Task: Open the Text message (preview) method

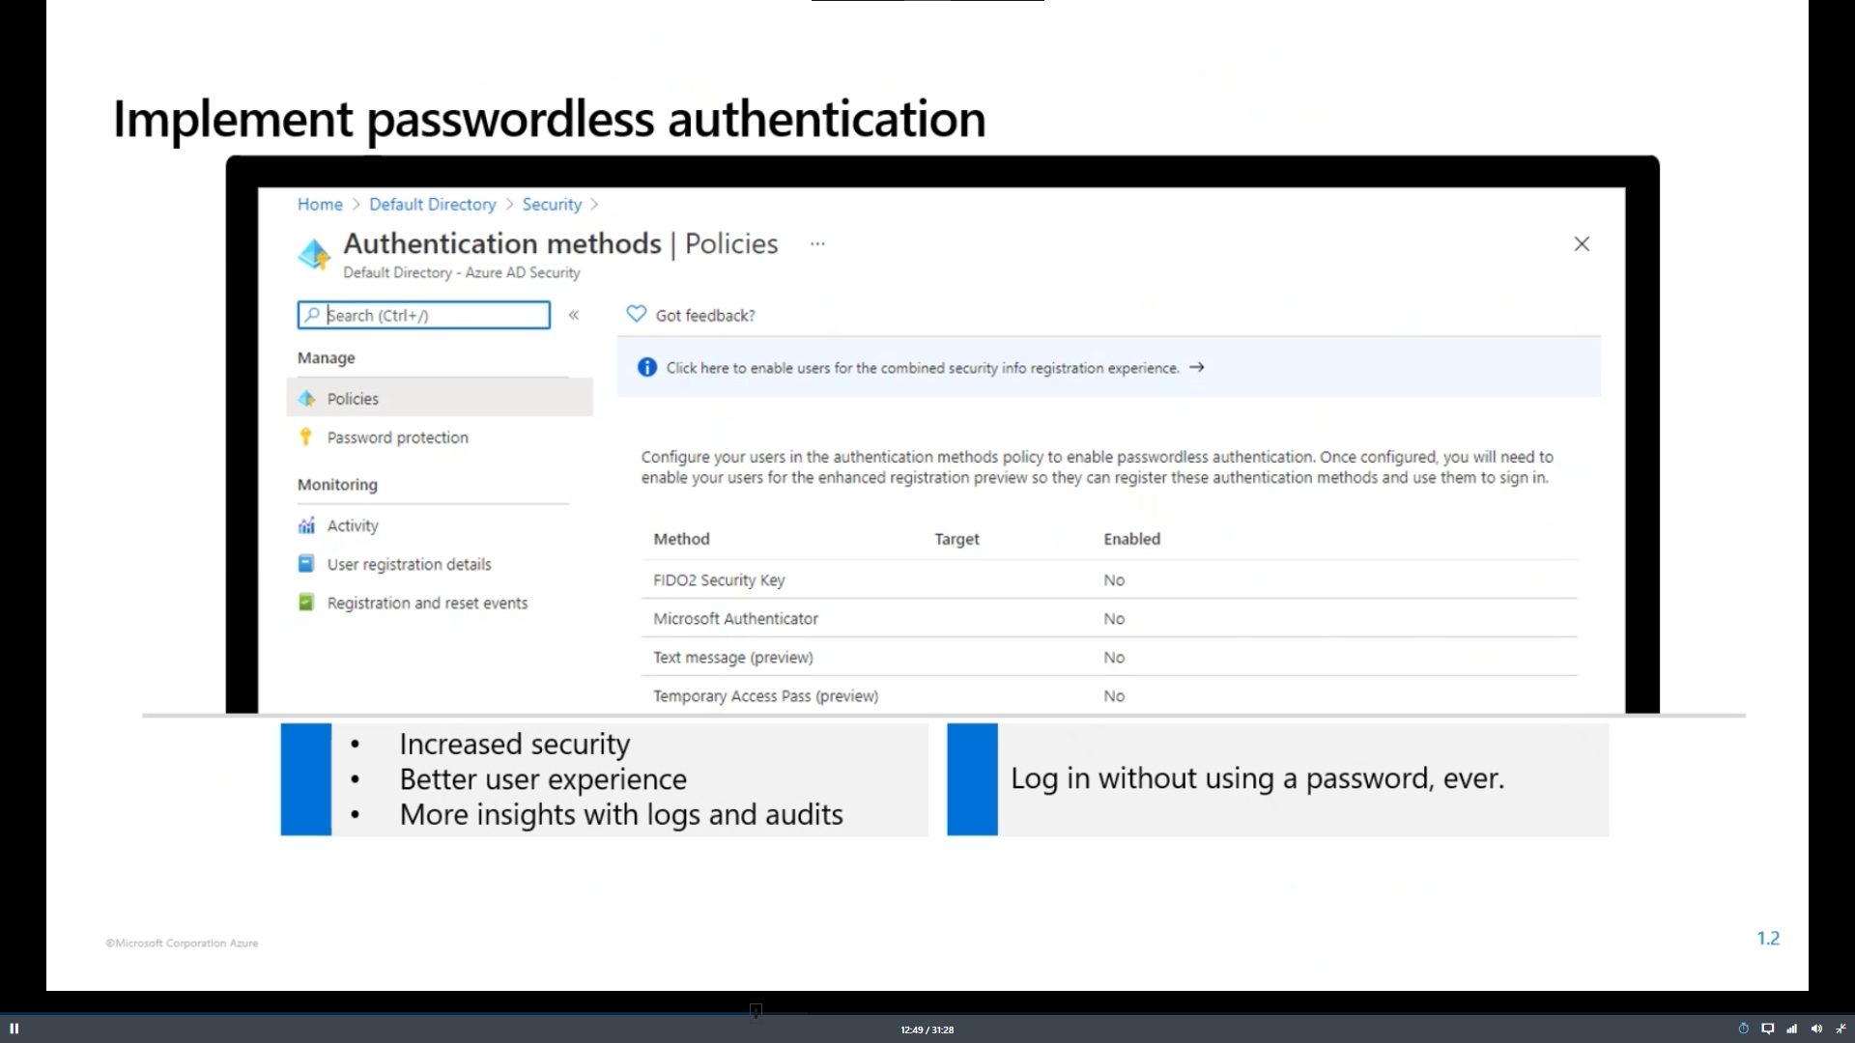Action: 732,658
